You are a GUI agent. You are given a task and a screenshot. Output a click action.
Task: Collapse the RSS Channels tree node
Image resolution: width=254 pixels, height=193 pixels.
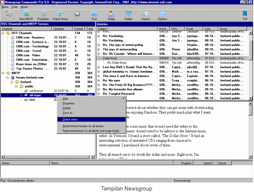click(3, 33)
